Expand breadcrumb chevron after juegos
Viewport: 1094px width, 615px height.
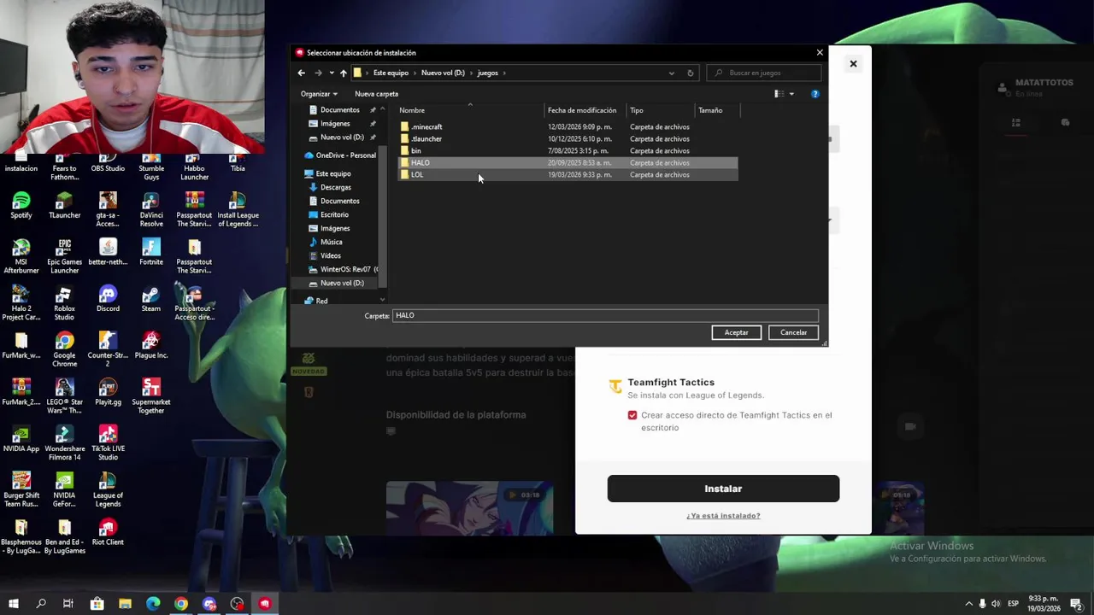click(x=504, y=73)
